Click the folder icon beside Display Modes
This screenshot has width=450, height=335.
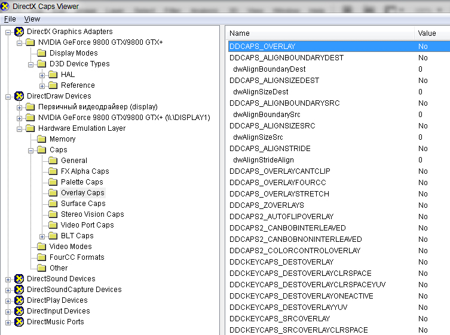[x=42, y=53]
